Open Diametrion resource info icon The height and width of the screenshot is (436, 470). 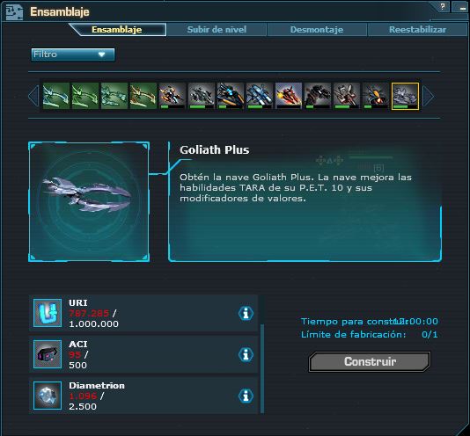(x=246, y=396)
